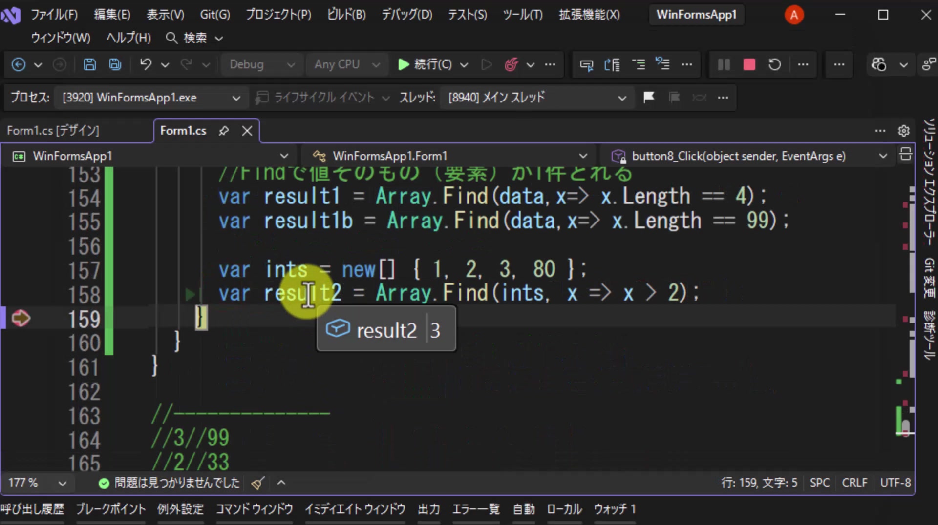Click the Save All toolbar icon
The image size is (938, 525).
(x=115, y=64)
